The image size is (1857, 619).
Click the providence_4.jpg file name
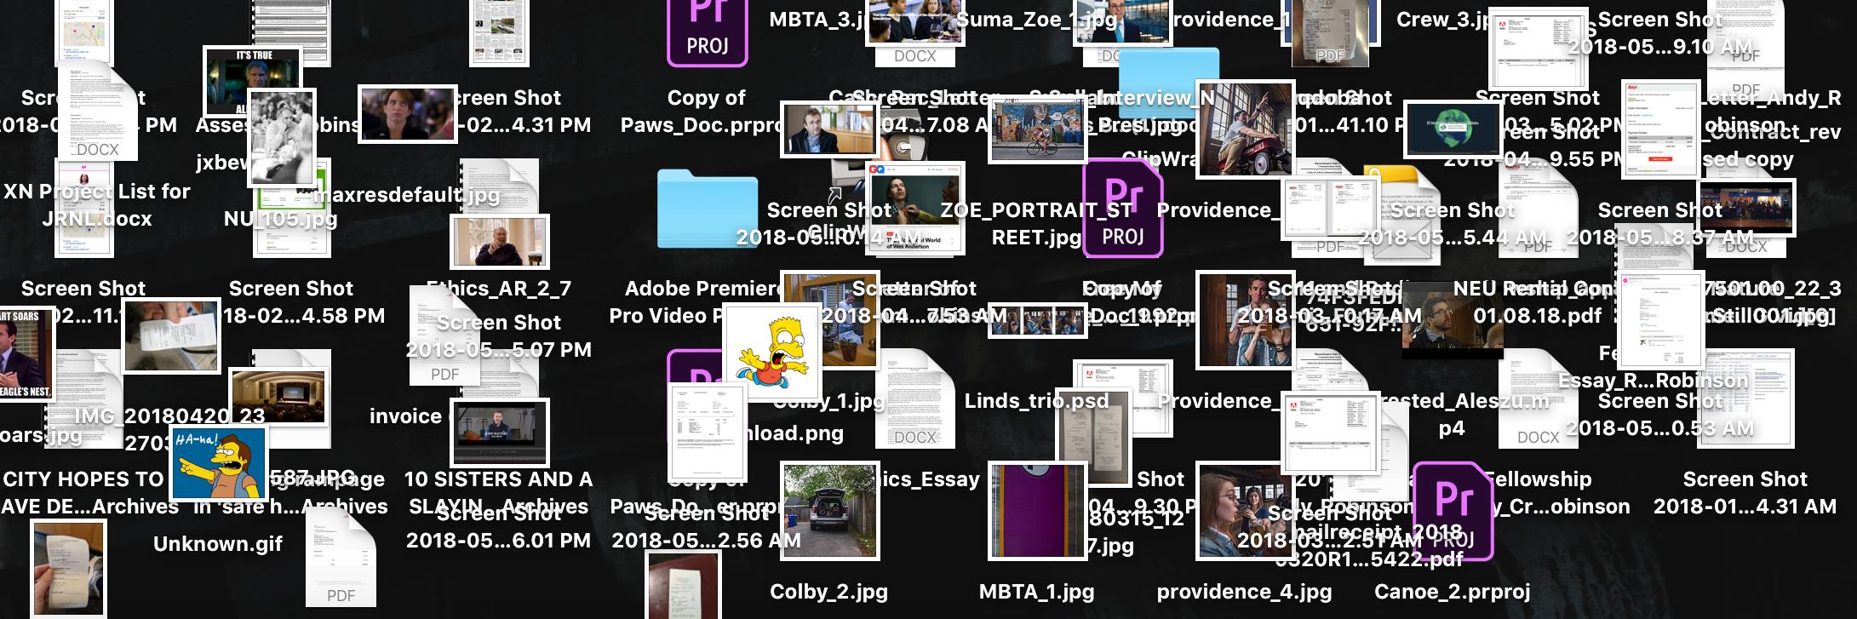[x=1245, y=592]
